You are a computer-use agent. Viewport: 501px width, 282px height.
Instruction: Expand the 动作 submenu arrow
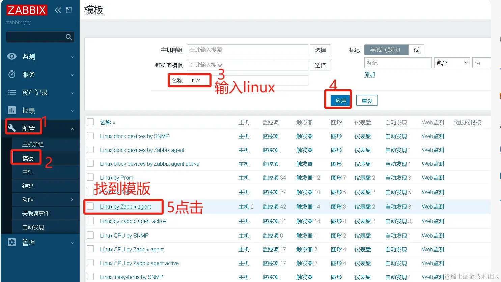point(72,200)
